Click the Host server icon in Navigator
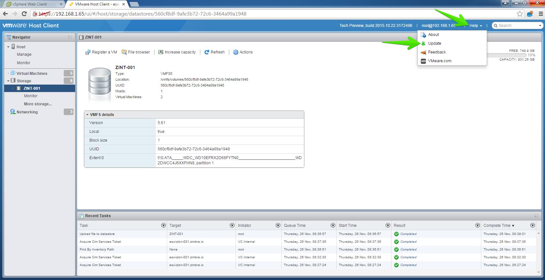The image size is (545, 280). pos(13,47)
